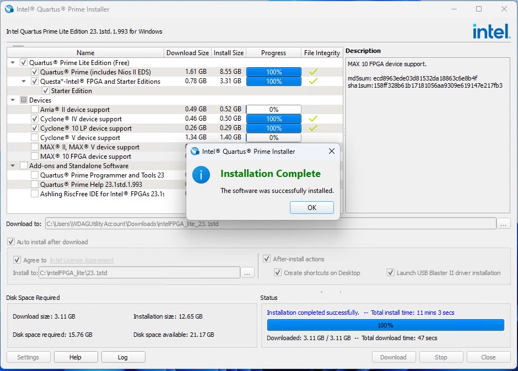518x371 pixels.
Task: Open the Log button
Action: click(x=123, y=357)
